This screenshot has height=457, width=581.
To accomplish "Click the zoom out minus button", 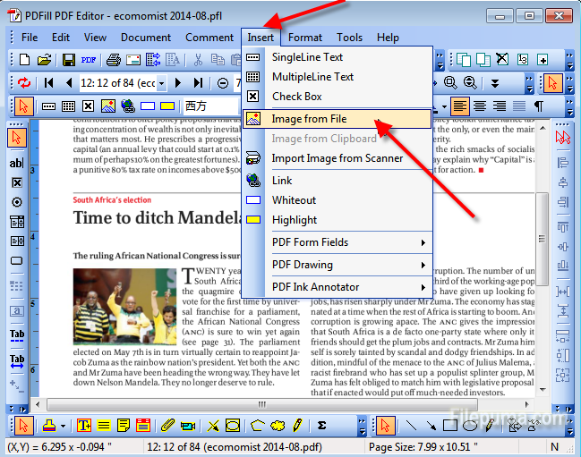I will click(x=223, y=83).
